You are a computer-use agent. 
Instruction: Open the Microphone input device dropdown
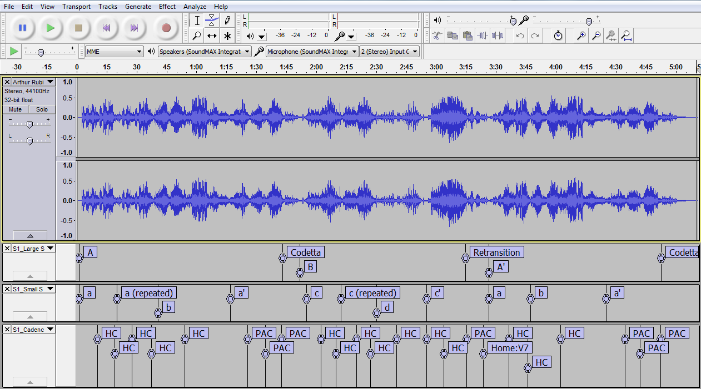(312, 52)
